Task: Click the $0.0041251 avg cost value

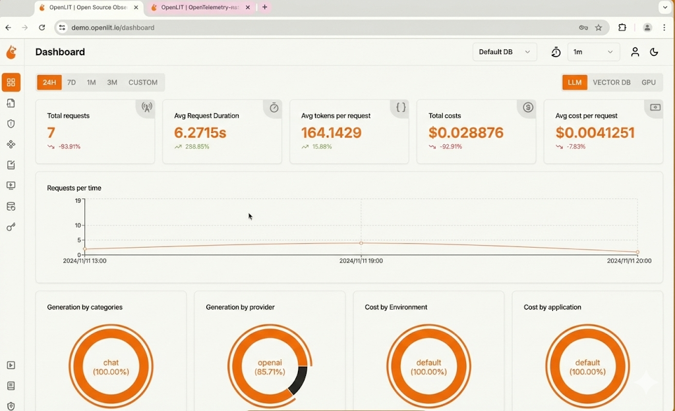Action: pos(595,132)
